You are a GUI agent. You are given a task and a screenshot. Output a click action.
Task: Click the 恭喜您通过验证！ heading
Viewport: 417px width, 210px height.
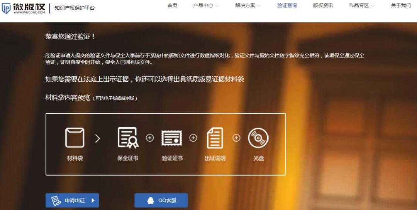(x=70, y=36)
